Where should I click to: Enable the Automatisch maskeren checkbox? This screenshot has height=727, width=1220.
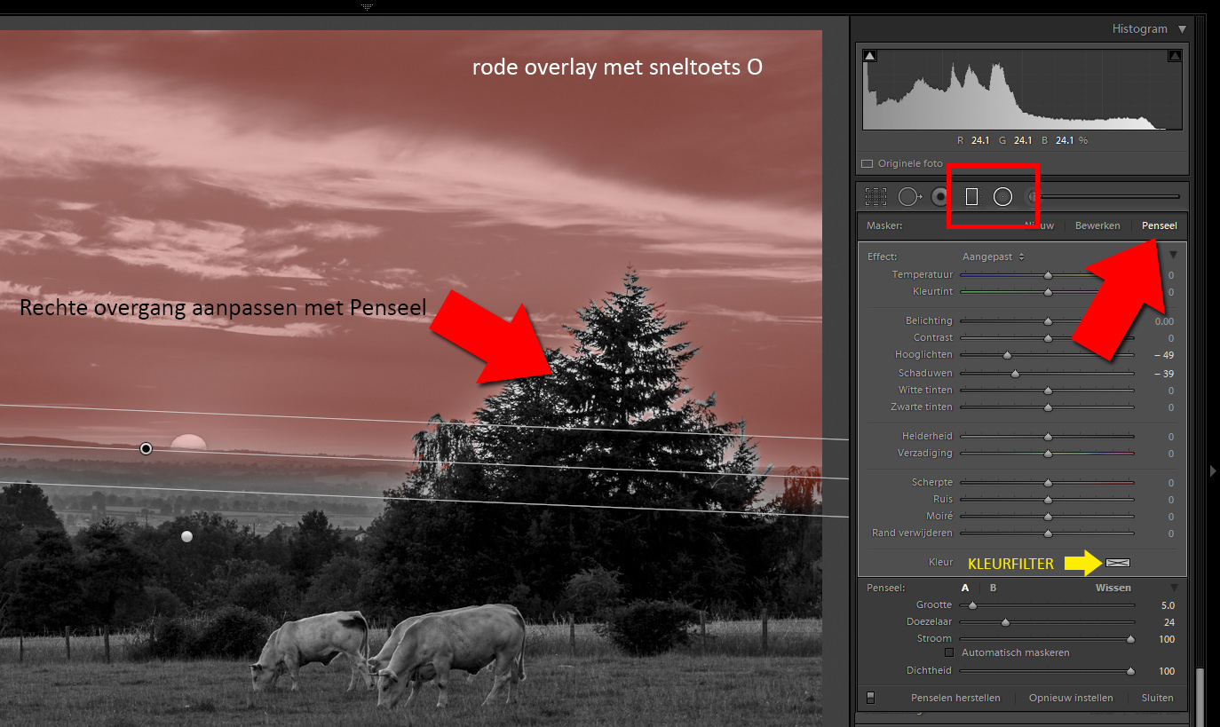pyautogui.click(x=949, y=652)
